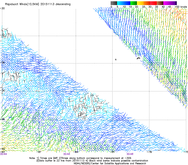Click the arc-shaped island outline near -79
The width and height of the screenshot is (188, 165).
[x=138, y=58]
